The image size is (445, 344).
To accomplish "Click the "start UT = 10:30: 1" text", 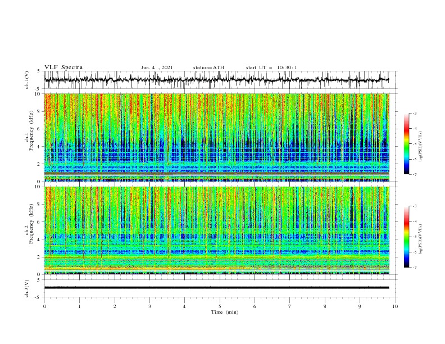I will click(x=271, y=67).
